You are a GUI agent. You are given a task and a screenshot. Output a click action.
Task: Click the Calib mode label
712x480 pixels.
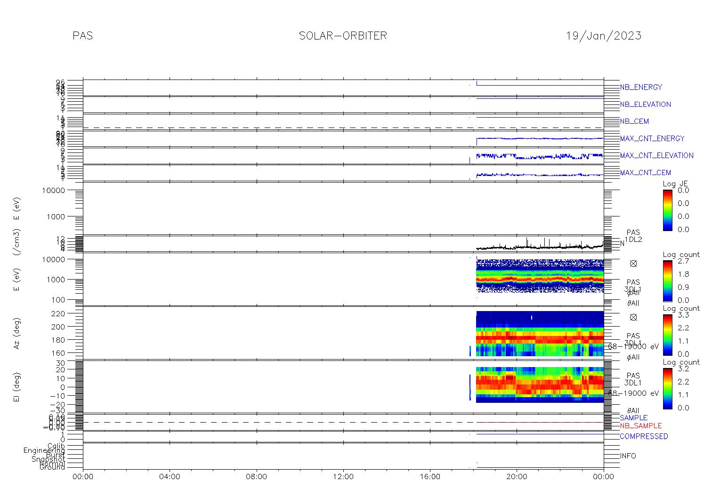(56, 446)
